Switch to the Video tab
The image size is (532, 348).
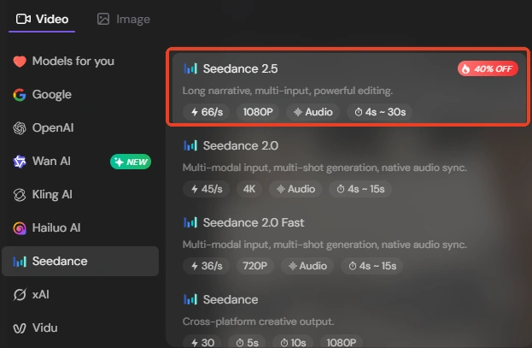[x=42, y=19]
